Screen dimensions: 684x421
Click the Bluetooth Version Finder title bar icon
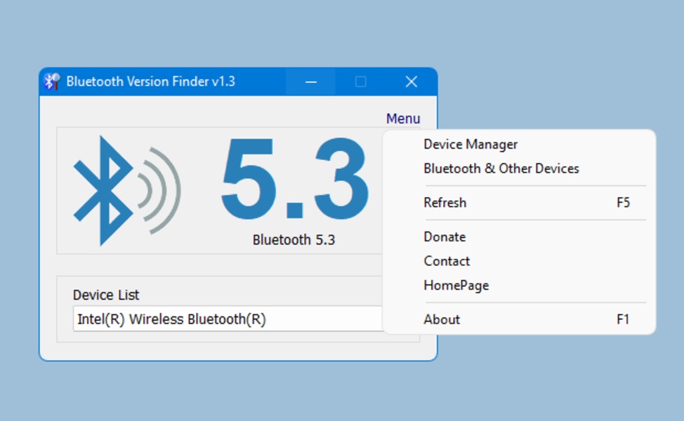[51, 81]
